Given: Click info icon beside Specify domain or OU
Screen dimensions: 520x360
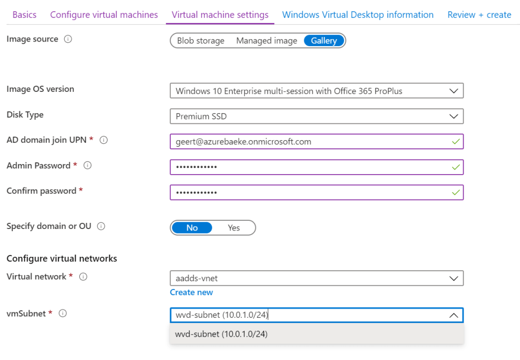Looking at the screenshot, I should tap(101, 226).
